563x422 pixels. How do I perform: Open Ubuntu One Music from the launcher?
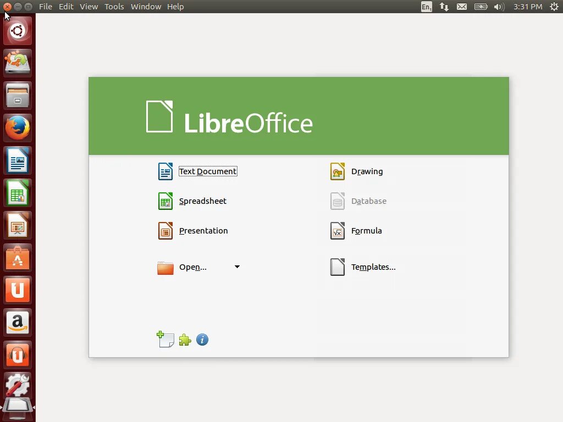point(18,355)
